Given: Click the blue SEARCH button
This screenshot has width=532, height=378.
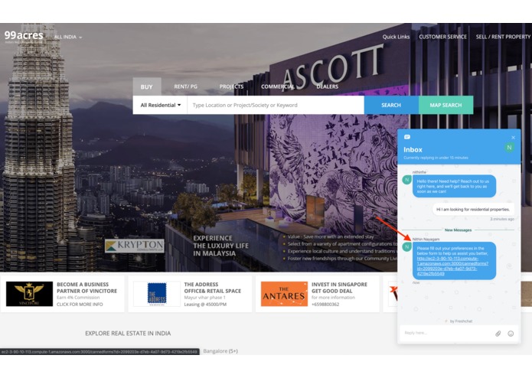Looking at the screenshot, I should pos(391,105).
